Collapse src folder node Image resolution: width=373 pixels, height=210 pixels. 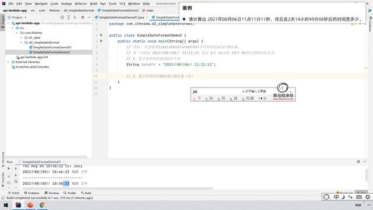click(13, 28)
